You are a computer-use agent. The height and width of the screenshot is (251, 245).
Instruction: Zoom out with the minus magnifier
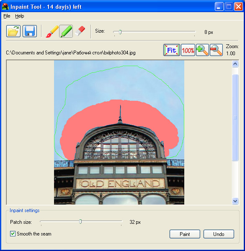click(x=216, y=50)
